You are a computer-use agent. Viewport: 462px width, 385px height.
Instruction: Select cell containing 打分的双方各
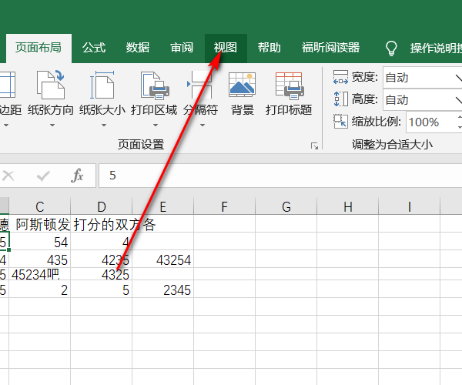102,224
